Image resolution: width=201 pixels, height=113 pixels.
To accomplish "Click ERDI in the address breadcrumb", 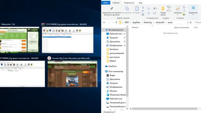I will [127, 22].
